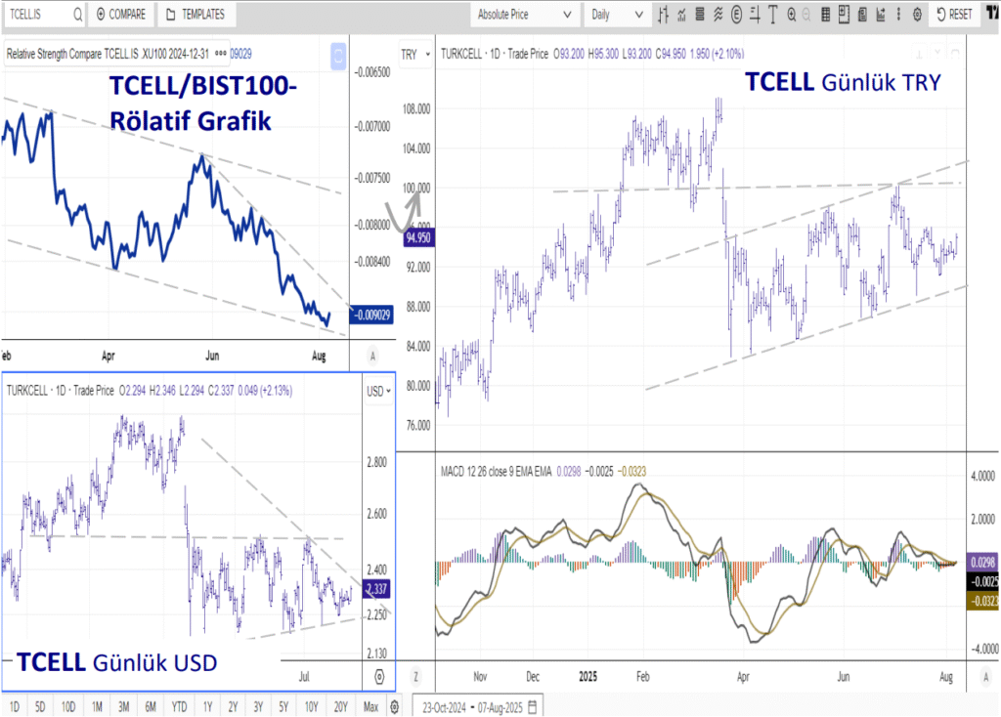Open the zoom-in magnifier tool
The image size is (1001, 717).
pyautogui.click(x=790, y=13)
